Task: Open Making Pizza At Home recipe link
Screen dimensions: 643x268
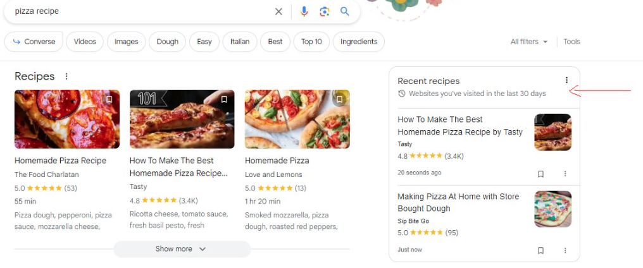Action: click(x=458, y=202)
